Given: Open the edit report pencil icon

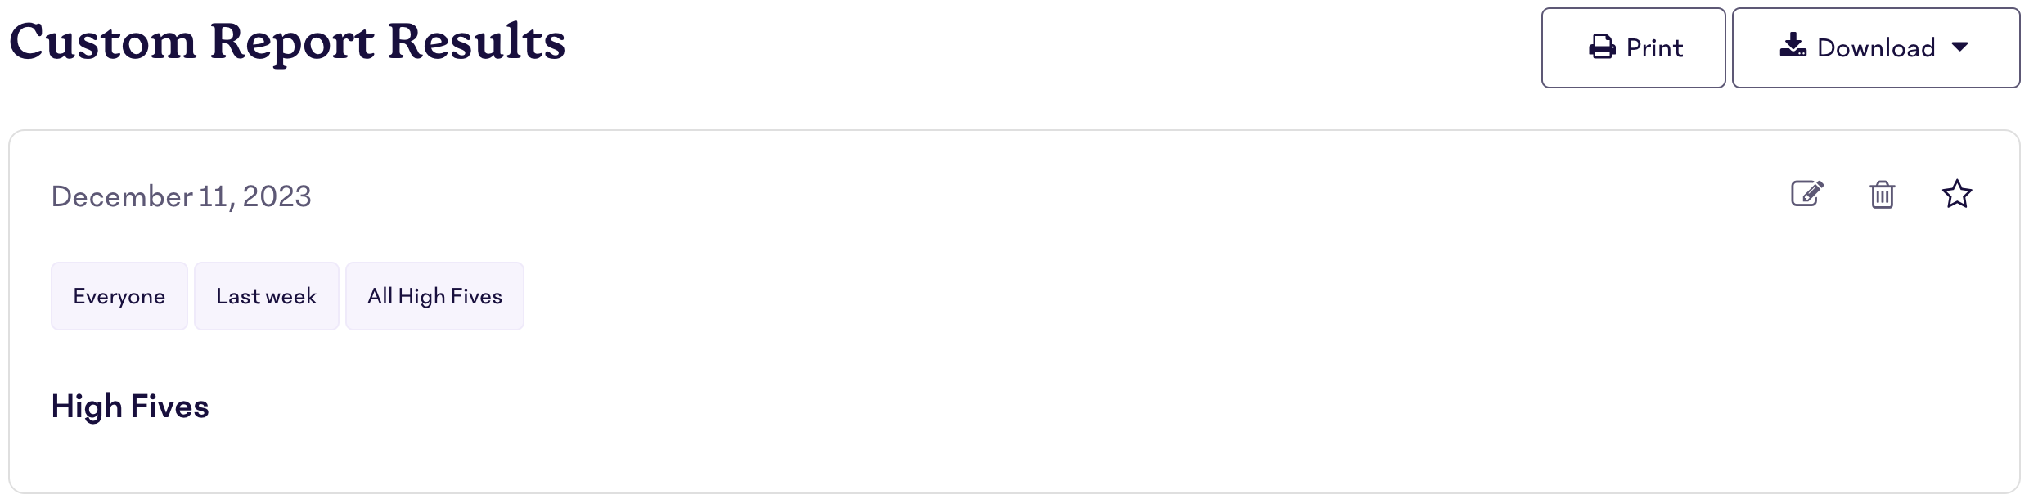Looking at the screenshot, I should coord(1807,194).
